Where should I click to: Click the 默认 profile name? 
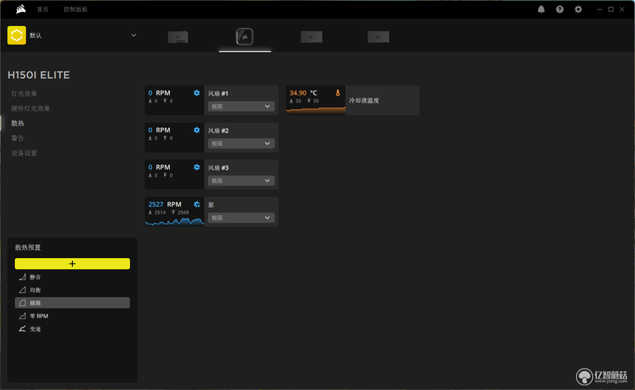tap(36, 36)
